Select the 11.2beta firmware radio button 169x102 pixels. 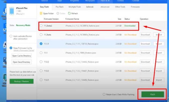point(41,35)
